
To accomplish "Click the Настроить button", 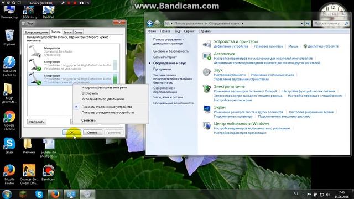I will point(37,122).
